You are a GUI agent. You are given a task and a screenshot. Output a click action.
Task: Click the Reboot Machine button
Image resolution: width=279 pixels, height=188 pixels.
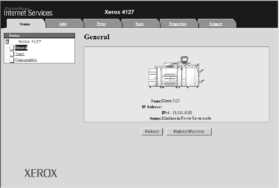(x=189, y=131)
